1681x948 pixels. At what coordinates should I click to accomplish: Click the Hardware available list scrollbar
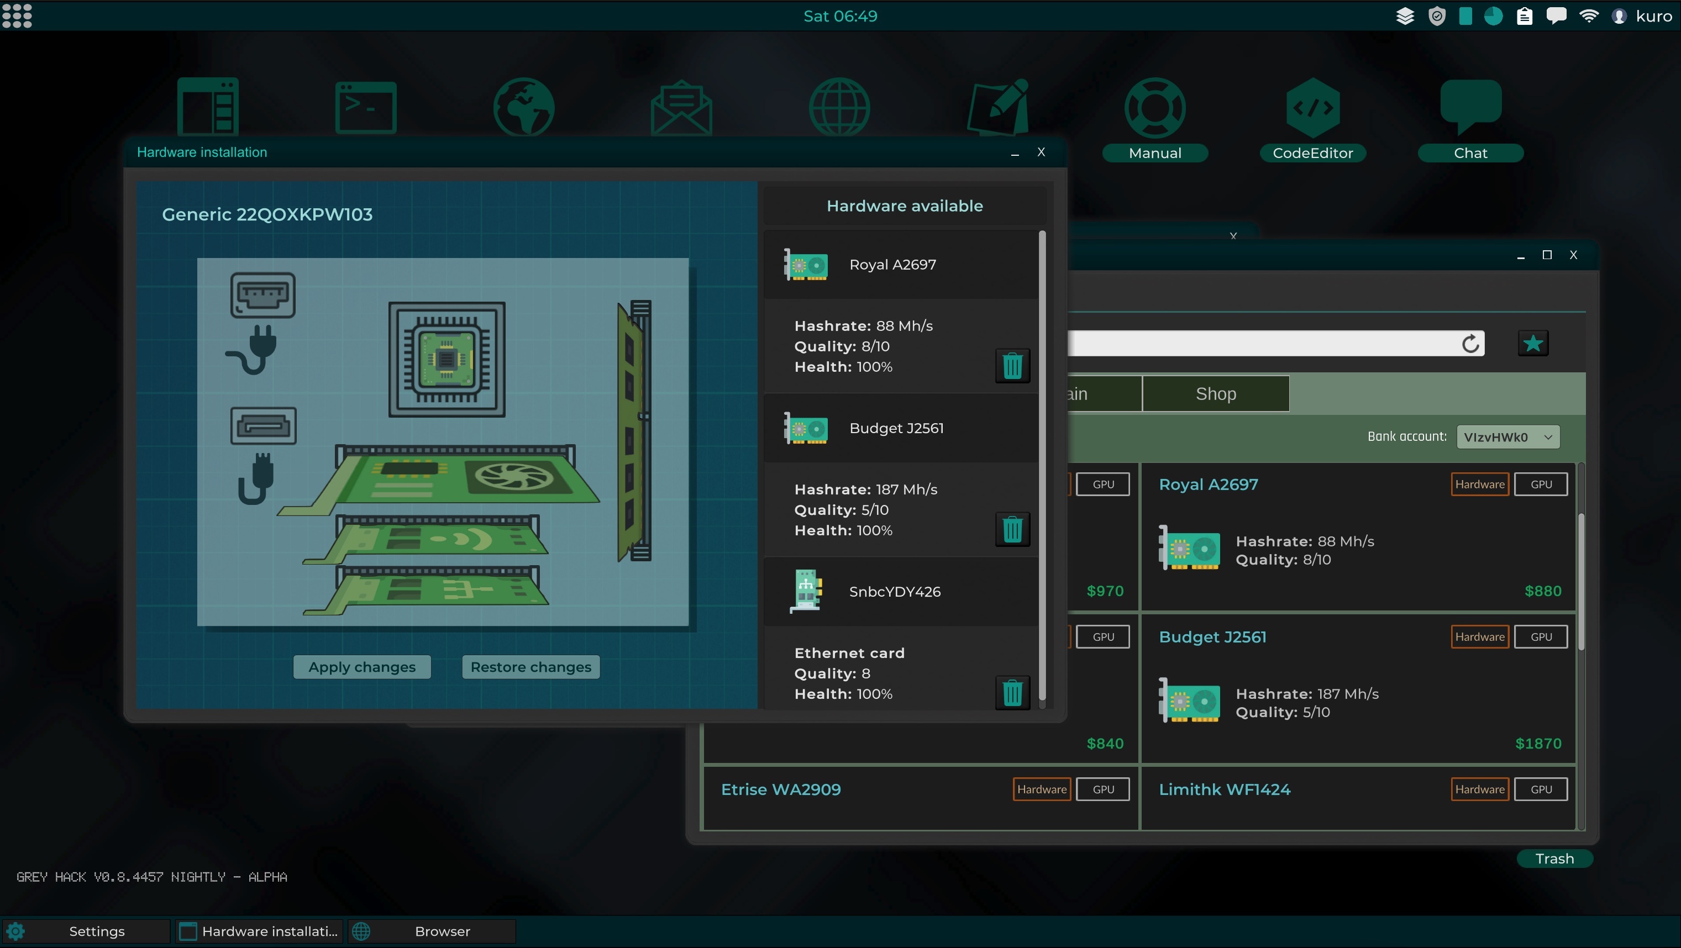pyautogui.click(x=1042, y=466)
